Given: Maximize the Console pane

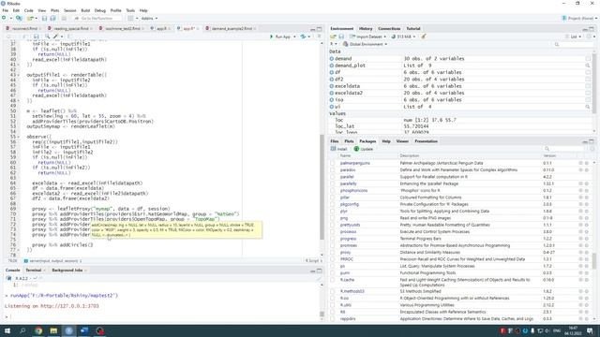Looking at the screenshot, I should point(320,271).
